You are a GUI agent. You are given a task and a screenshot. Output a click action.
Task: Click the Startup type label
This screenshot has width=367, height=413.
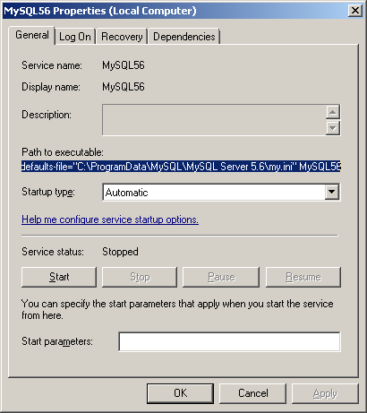[48, 192]
